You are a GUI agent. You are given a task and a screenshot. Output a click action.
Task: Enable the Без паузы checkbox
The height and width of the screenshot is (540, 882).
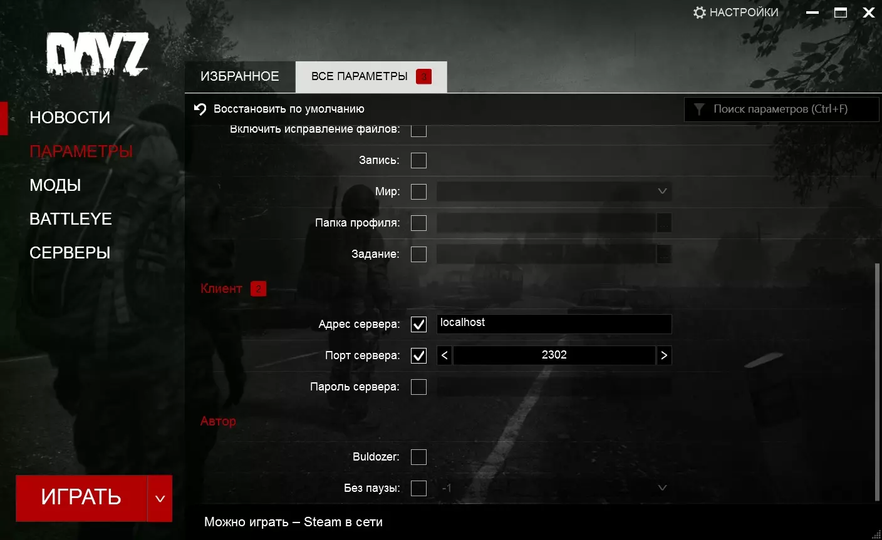click(x=418, y=488)
